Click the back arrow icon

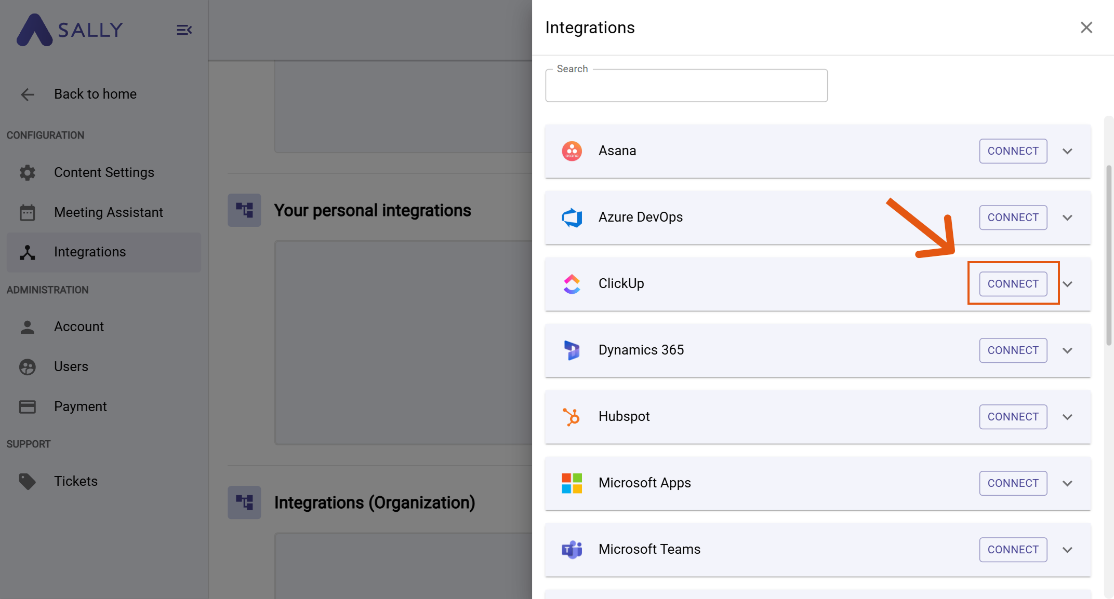click(x=28, y=94)
